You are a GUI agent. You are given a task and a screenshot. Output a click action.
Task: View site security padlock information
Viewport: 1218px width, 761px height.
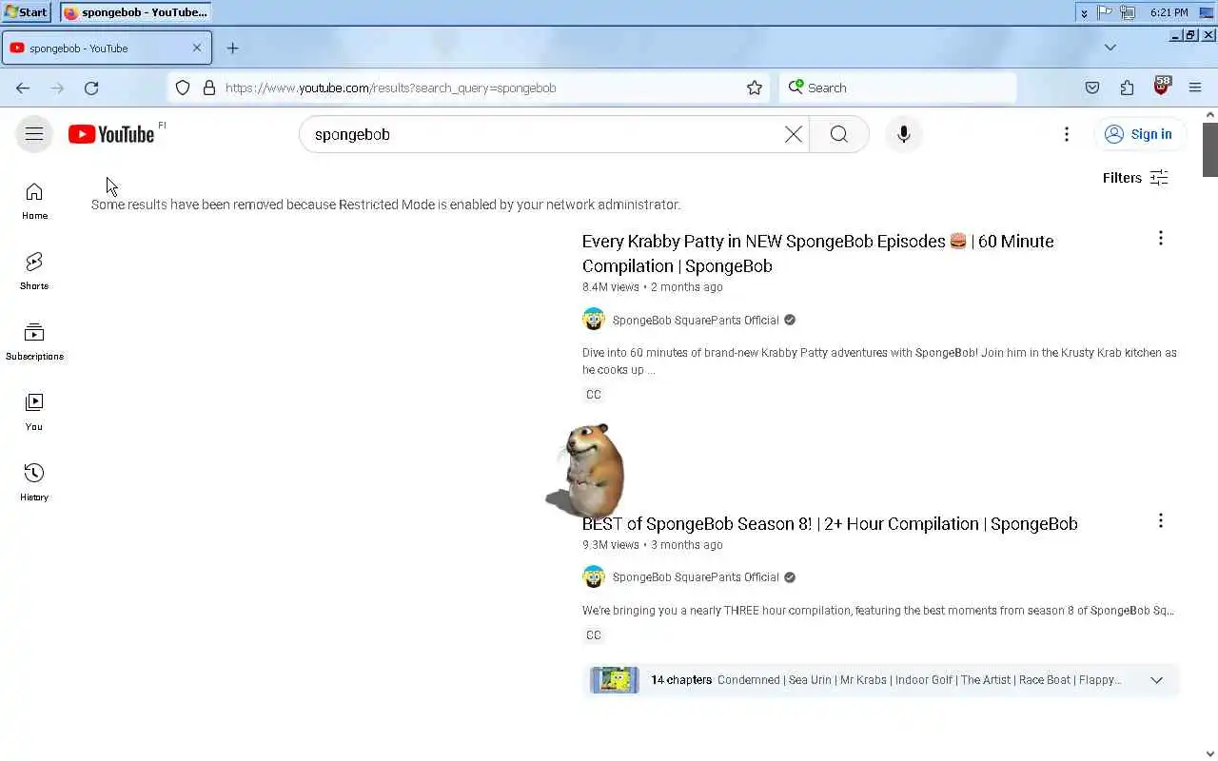tap(209, 88)
